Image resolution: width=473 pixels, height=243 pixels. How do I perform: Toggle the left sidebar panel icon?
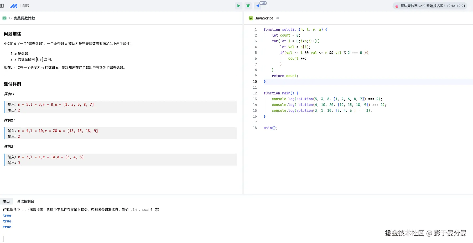coord(2,6)
